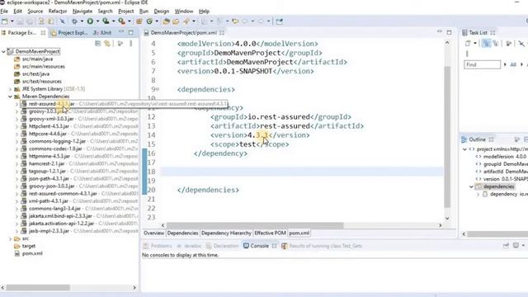The image size is (528, 297).
Task: Click the New Java Class green icon
Action: point(149,21)
